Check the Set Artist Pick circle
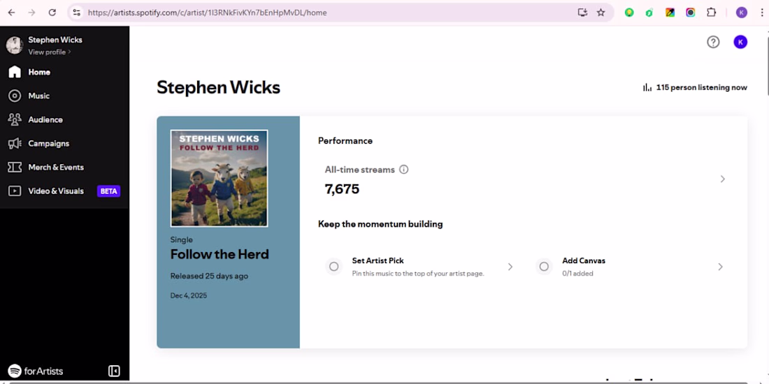 (x=334, y=267)
